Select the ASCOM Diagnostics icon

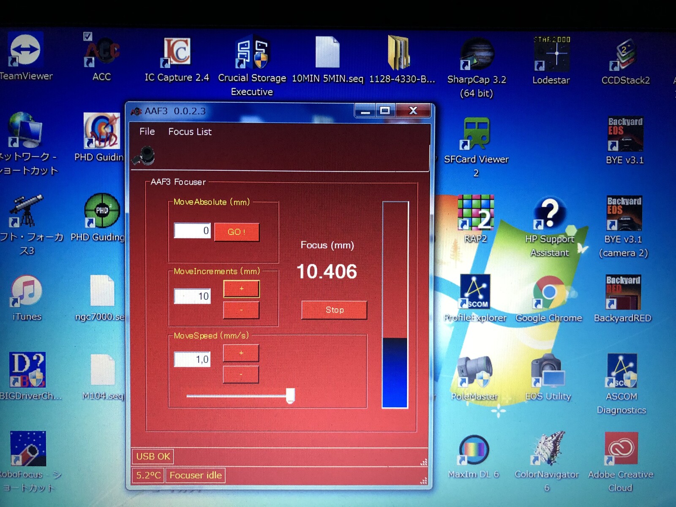click(621, 384)
